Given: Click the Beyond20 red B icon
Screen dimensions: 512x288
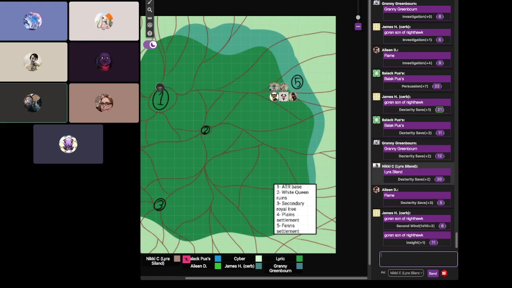Looking at the screenshot, I should click(x=444, y=273).
